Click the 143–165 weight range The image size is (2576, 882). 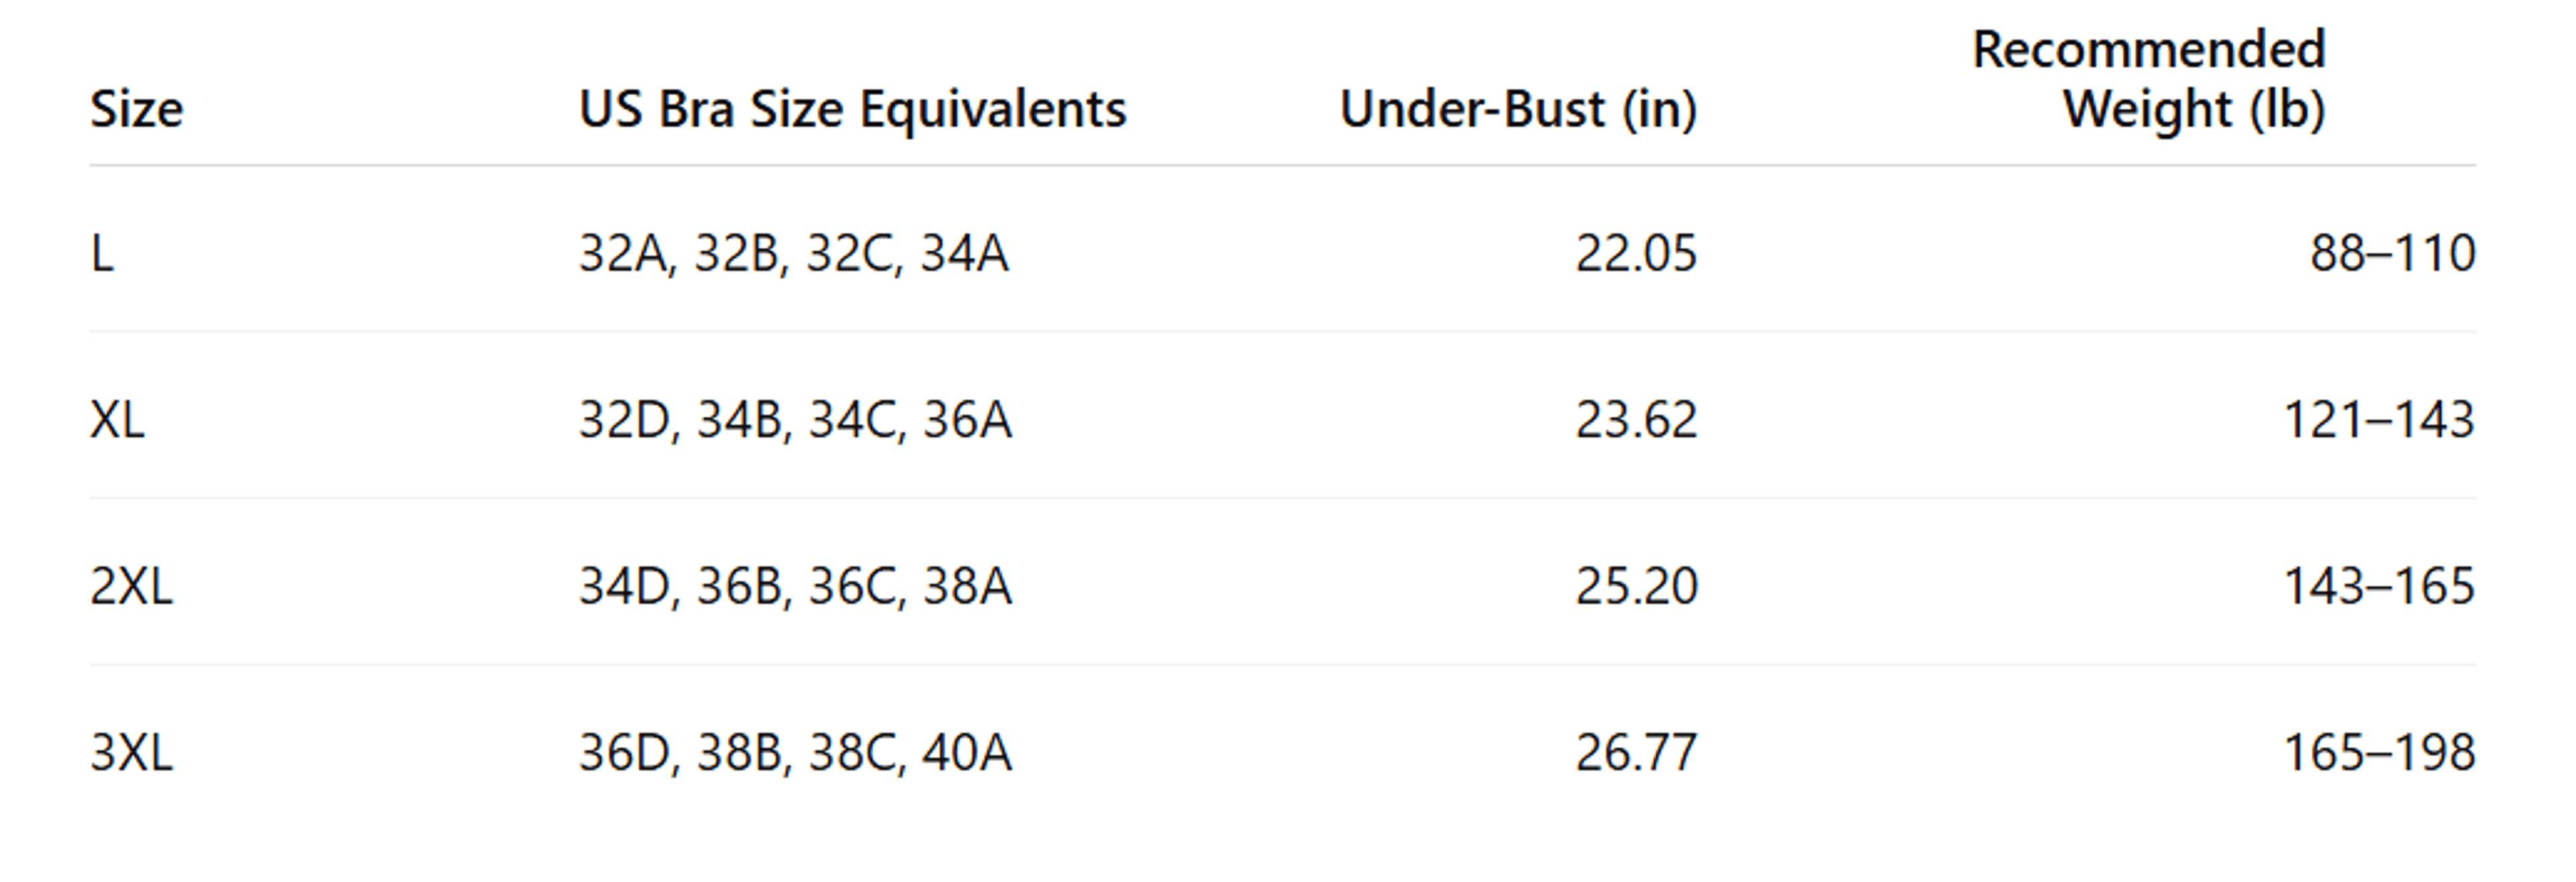click(x=2380, y=586)
